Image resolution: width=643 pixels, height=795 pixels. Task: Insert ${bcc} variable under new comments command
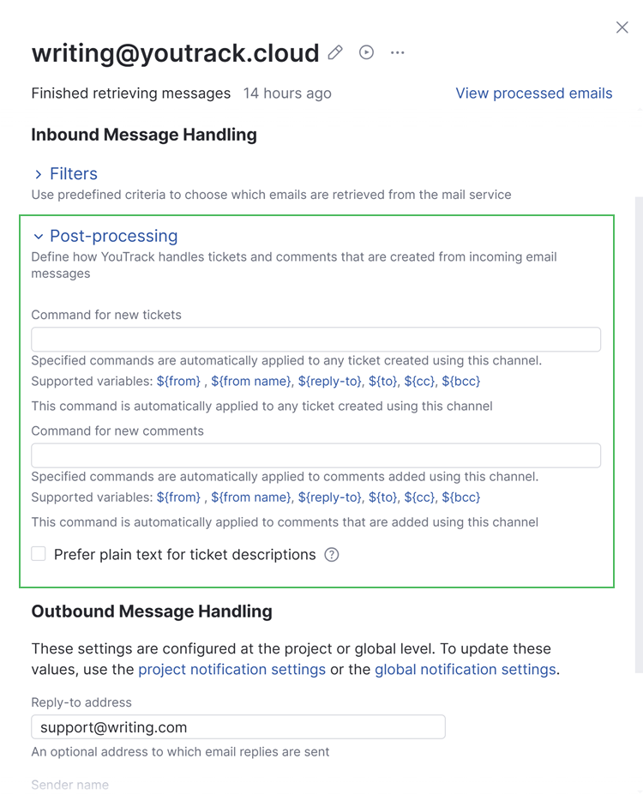coord(461,497)
